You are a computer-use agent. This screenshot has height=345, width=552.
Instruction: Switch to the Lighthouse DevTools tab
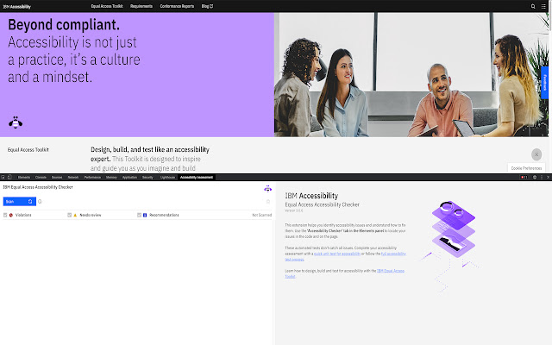(167, 177)
